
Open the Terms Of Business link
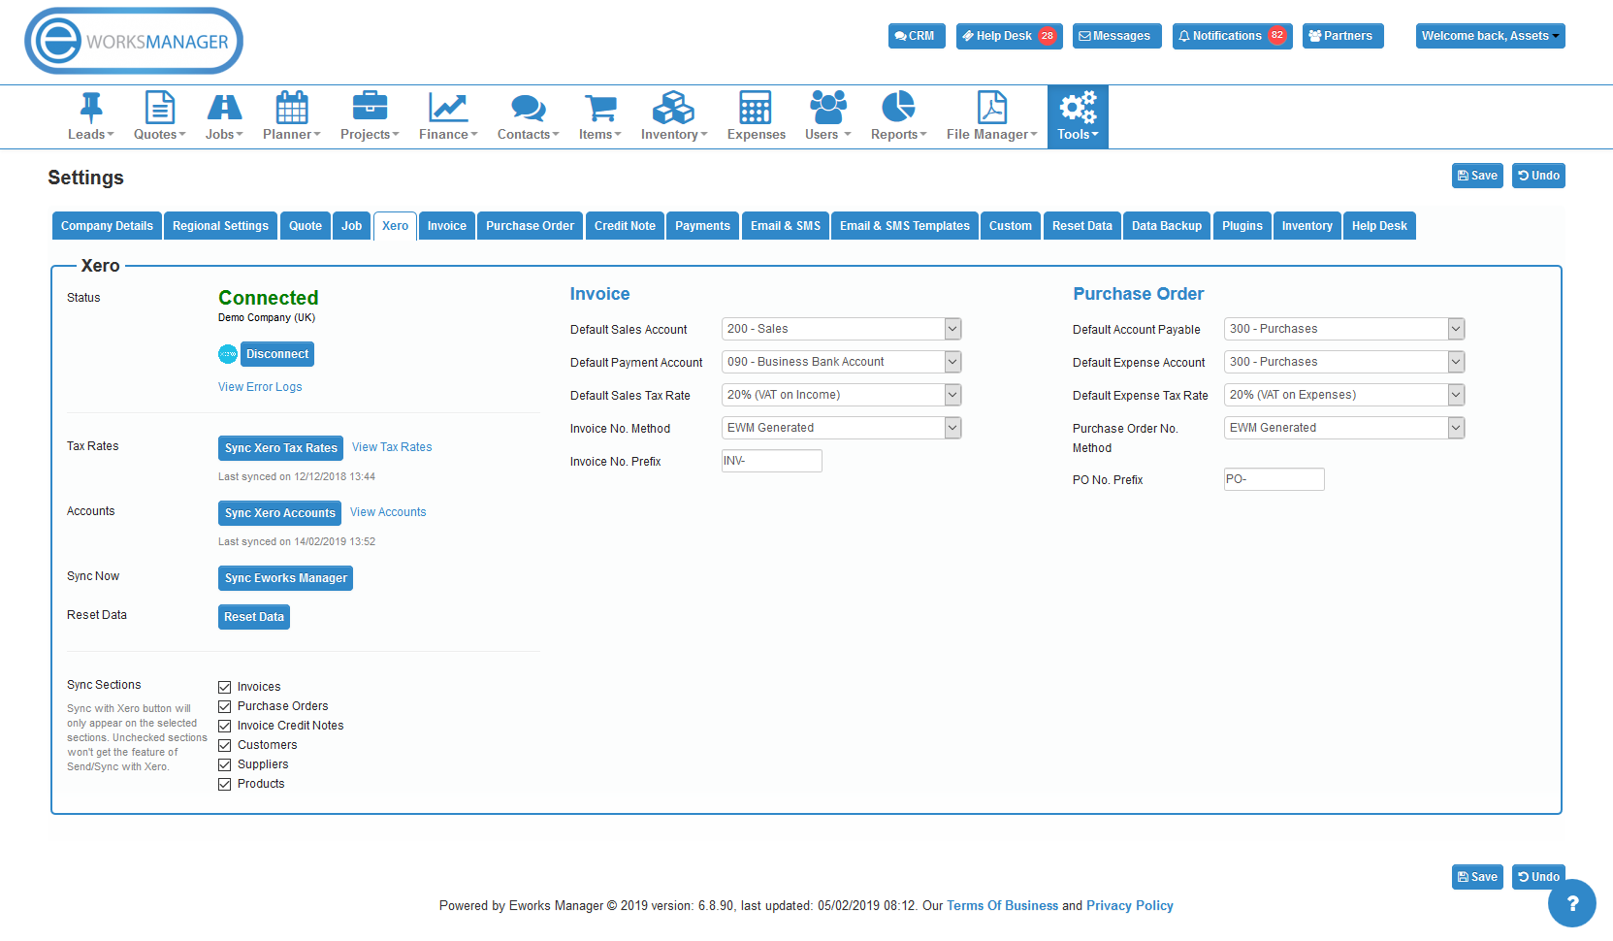(1002, 906)
